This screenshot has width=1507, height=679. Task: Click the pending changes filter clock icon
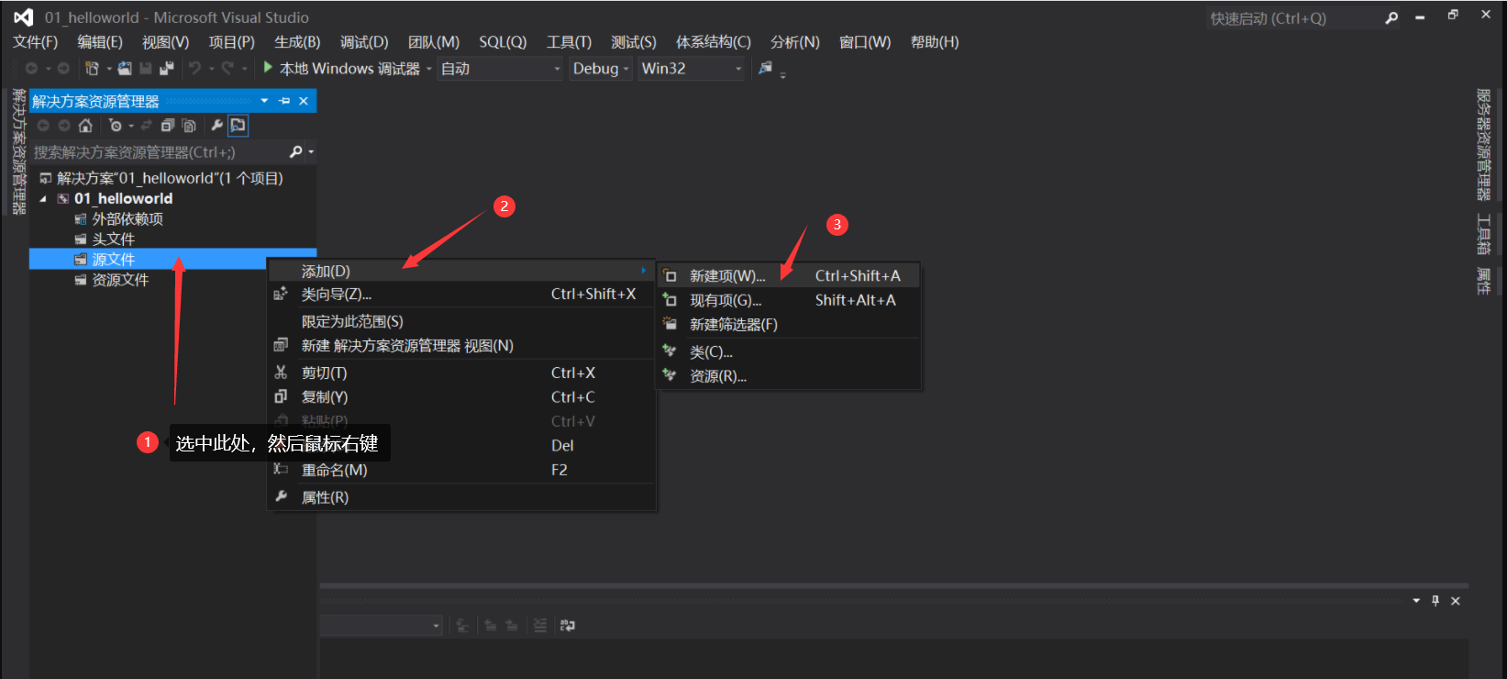coord(116,126)
